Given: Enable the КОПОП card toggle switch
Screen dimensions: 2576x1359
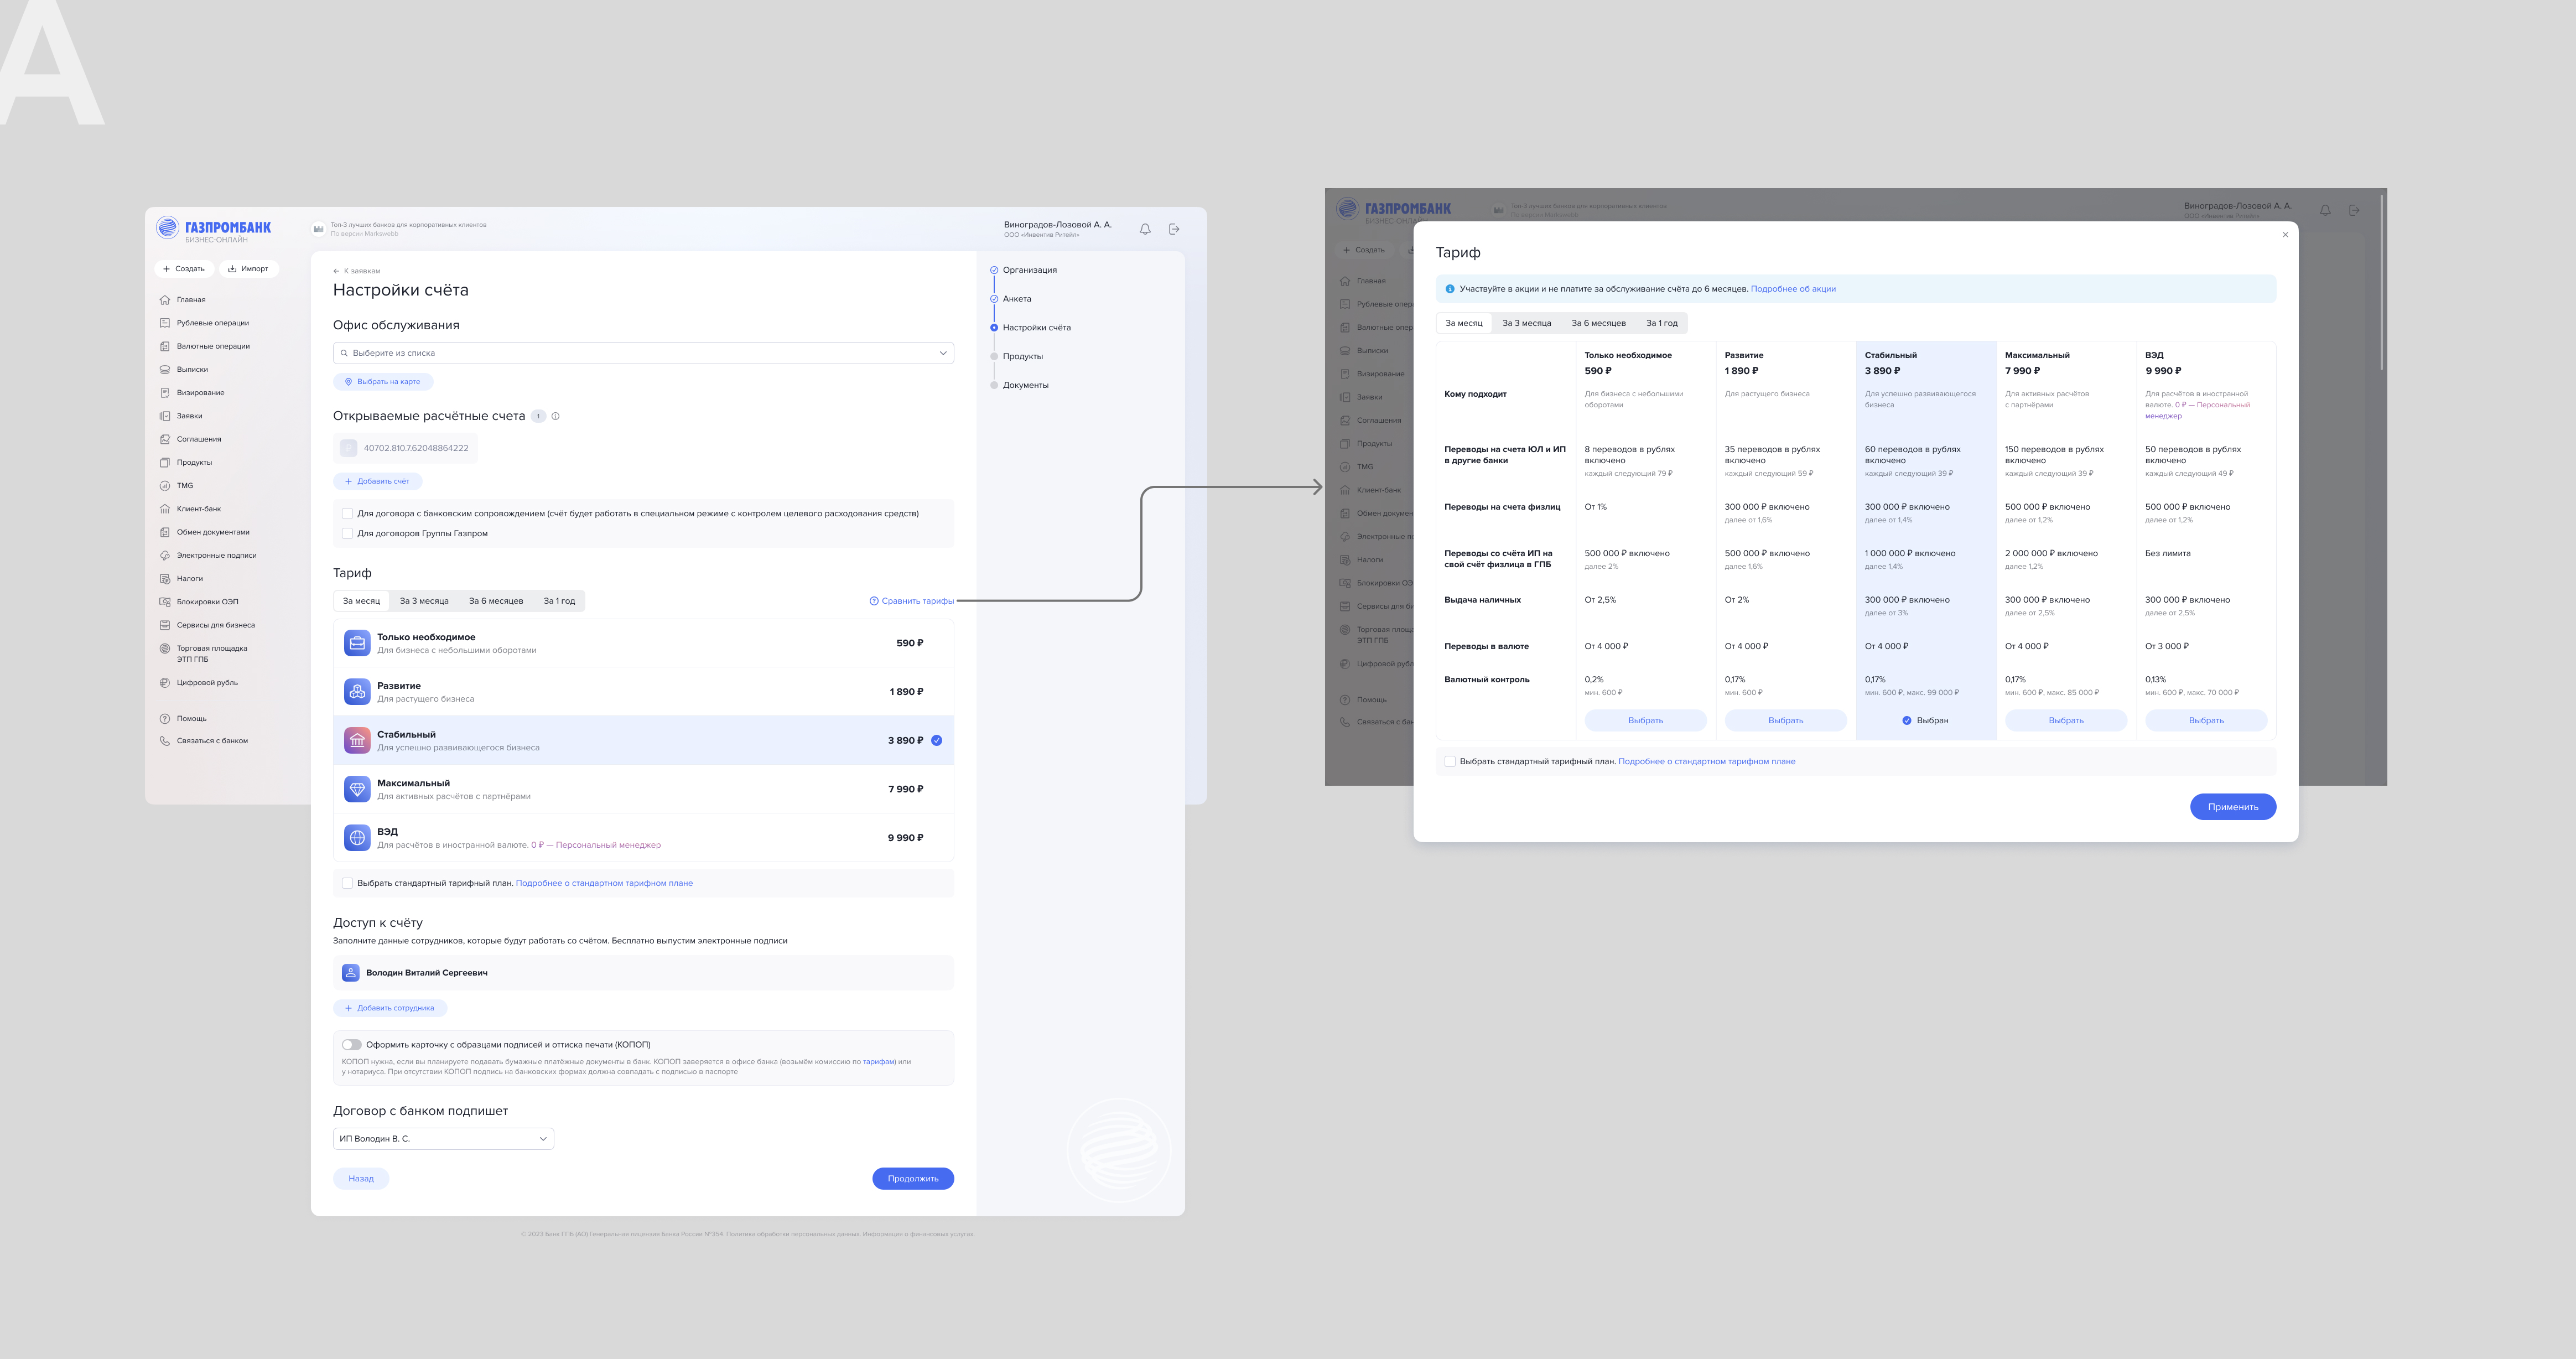Looking at the screenshot, I should 351,1044.
